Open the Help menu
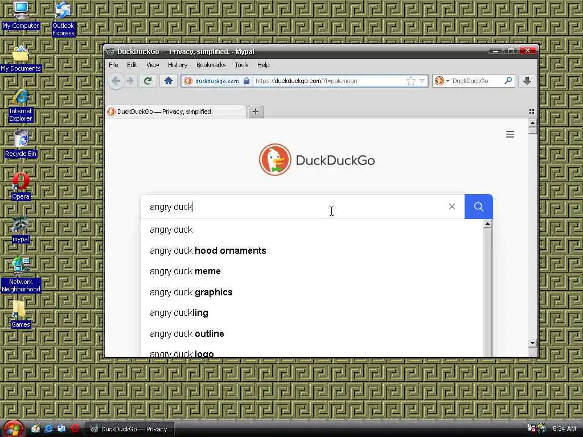The image size is (583, 437). pos(263,65)
